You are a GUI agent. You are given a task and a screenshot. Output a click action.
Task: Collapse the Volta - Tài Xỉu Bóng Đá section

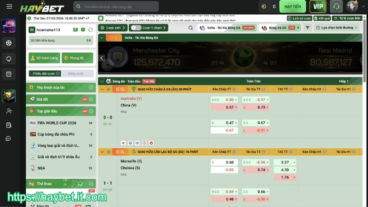click(102, 38)
